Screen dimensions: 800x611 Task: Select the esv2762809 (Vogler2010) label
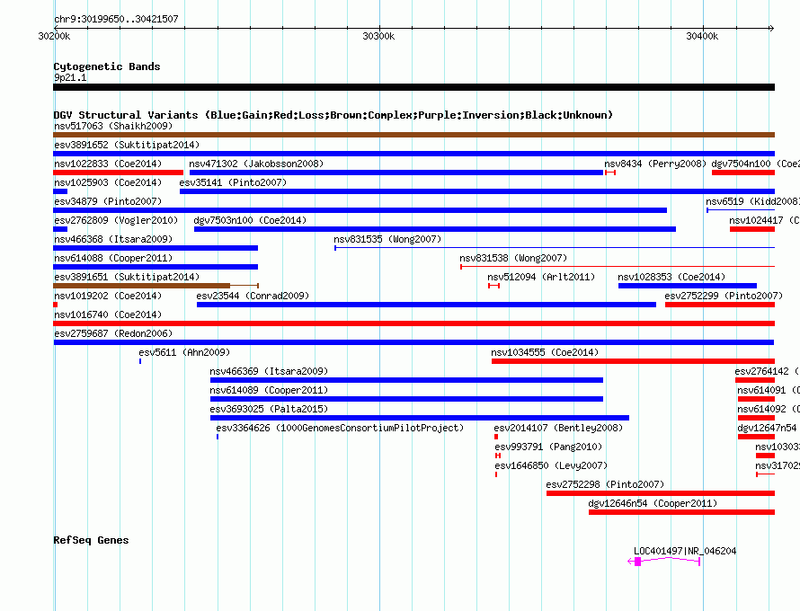click(116, 220)
